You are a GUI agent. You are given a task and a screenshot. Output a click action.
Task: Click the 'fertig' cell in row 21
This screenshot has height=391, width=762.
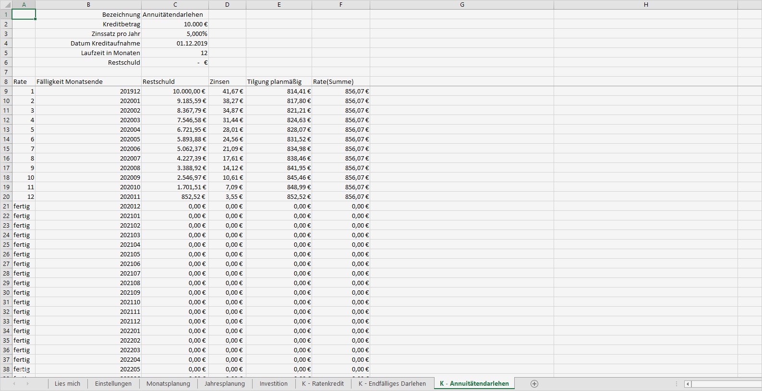coord(24,206)
